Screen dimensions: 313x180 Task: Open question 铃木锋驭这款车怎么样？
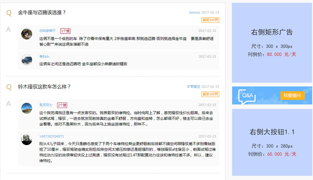(x=44, y=87)
